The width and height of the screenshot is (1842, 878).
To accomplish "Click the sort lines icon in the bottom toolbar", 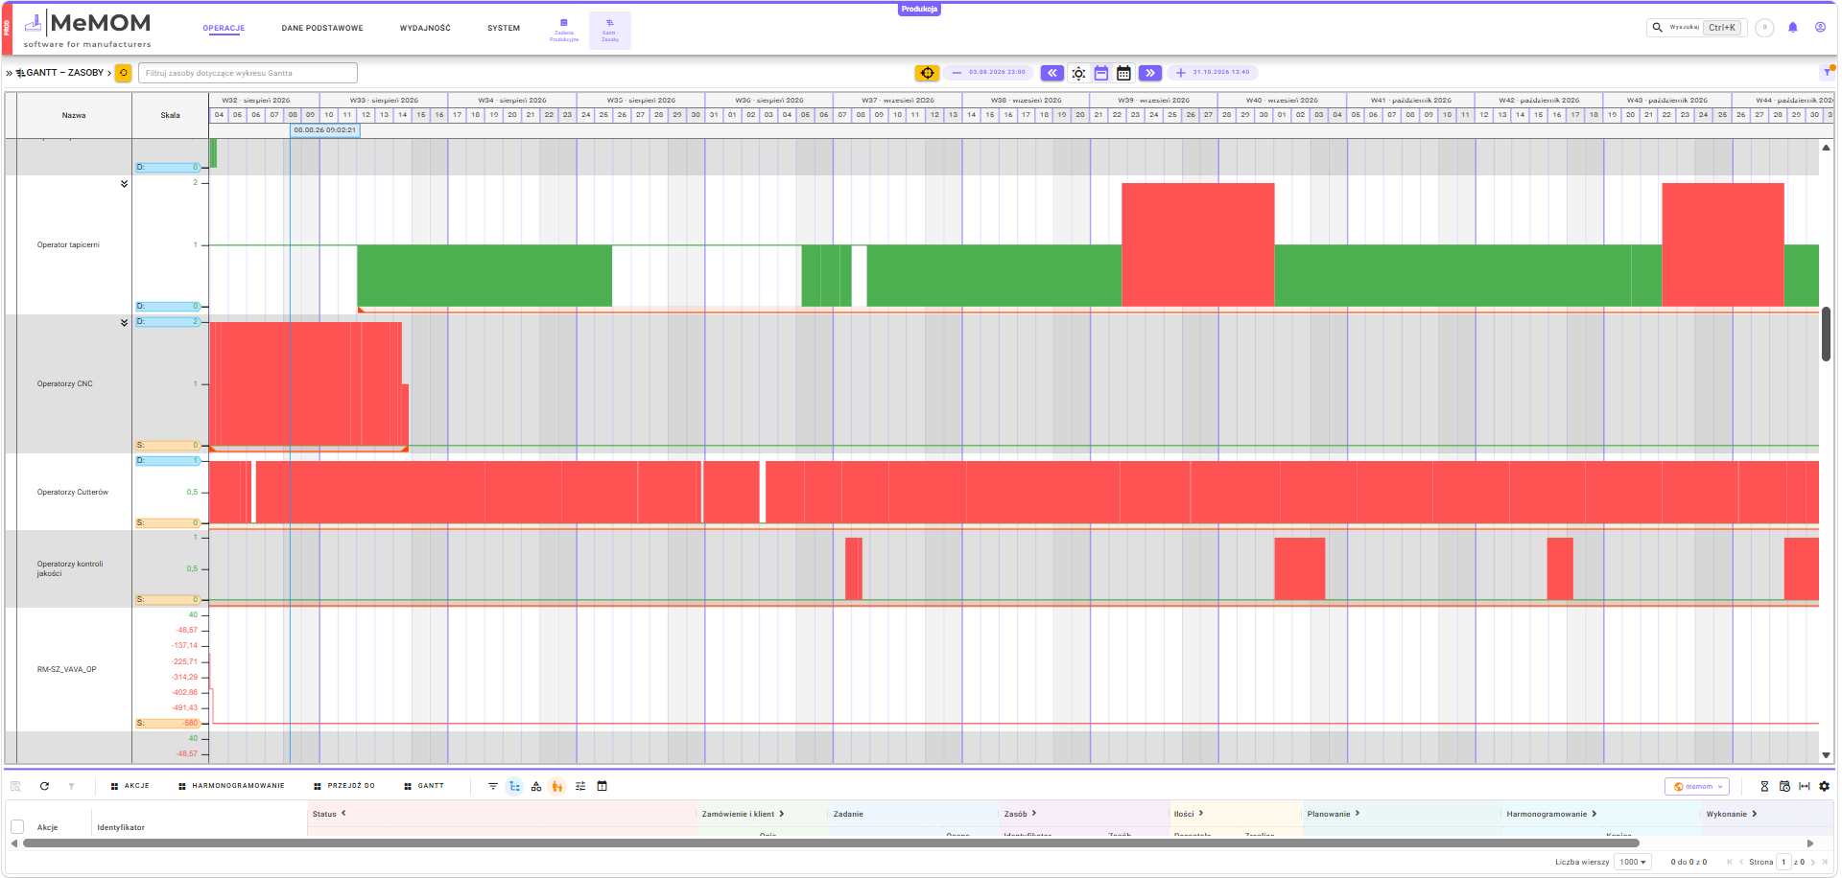I will [x=493, y=786].
